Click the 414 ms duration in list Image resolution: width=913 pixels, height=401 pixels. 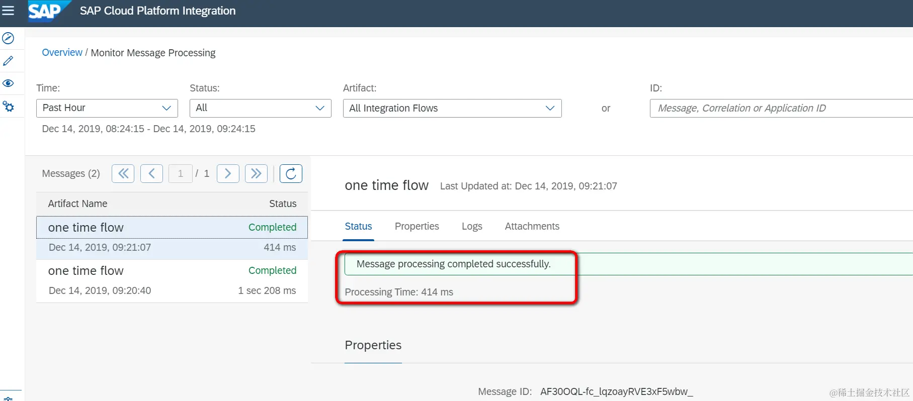[x=280, y=247]
